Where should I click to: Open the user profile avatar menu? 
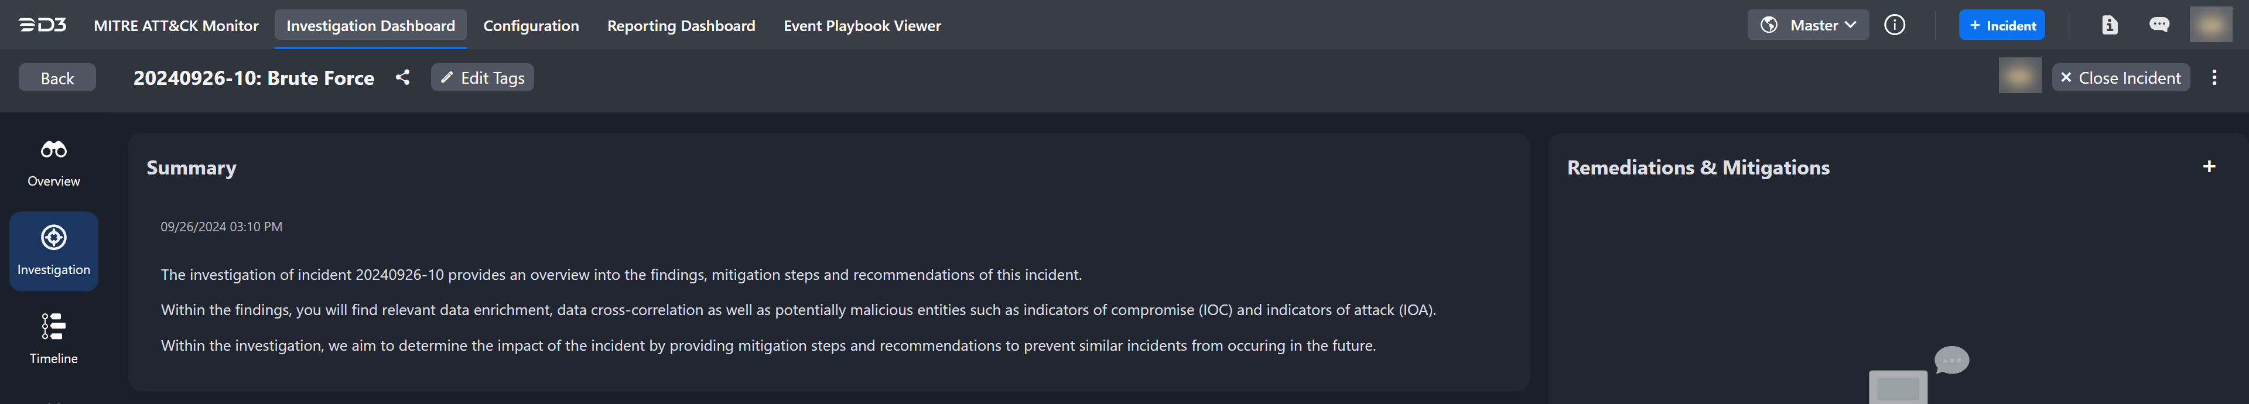point(2210,25)
